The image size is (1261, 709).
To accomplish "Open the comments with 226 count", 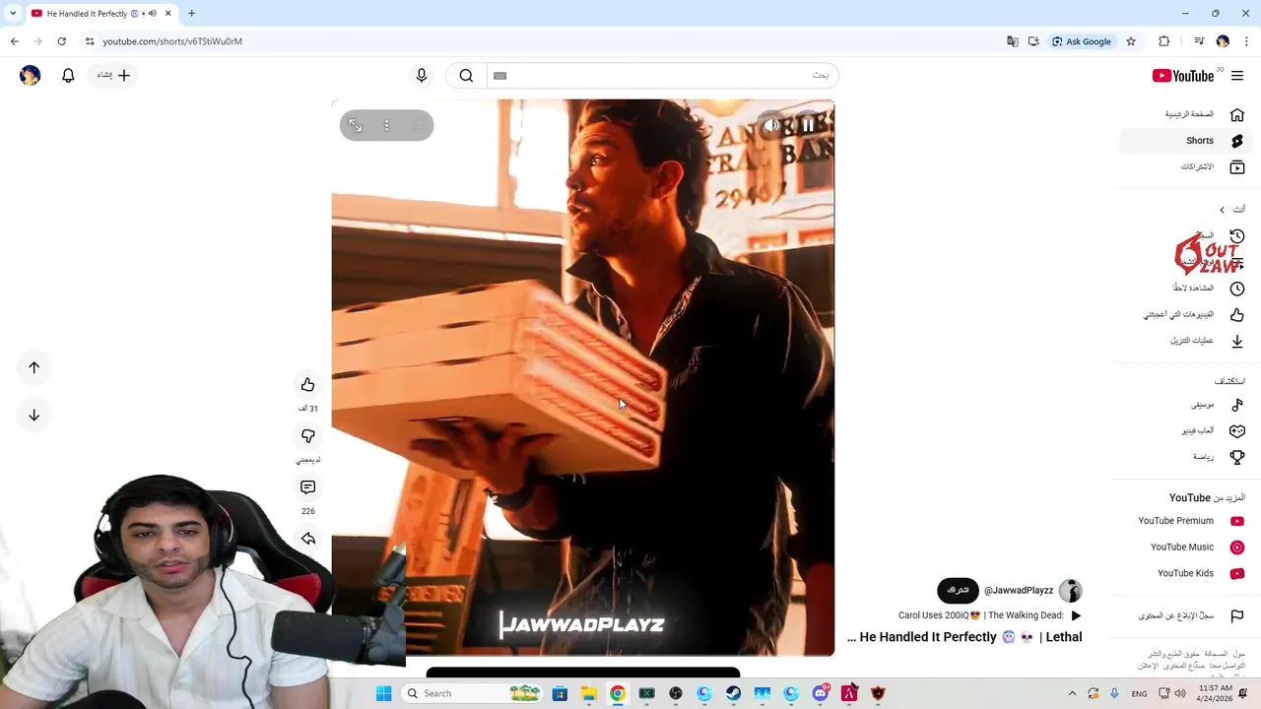I will 307,487.
